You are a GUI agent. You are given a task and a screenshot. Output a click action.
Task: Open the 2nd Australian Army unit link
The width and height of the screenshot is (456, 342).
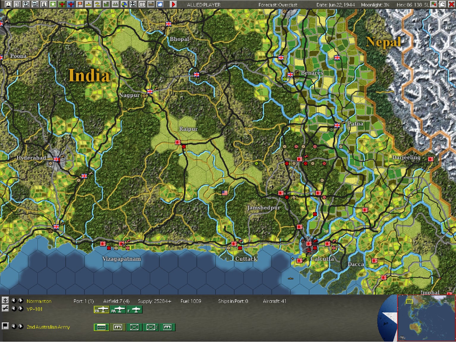pos(48,327)
